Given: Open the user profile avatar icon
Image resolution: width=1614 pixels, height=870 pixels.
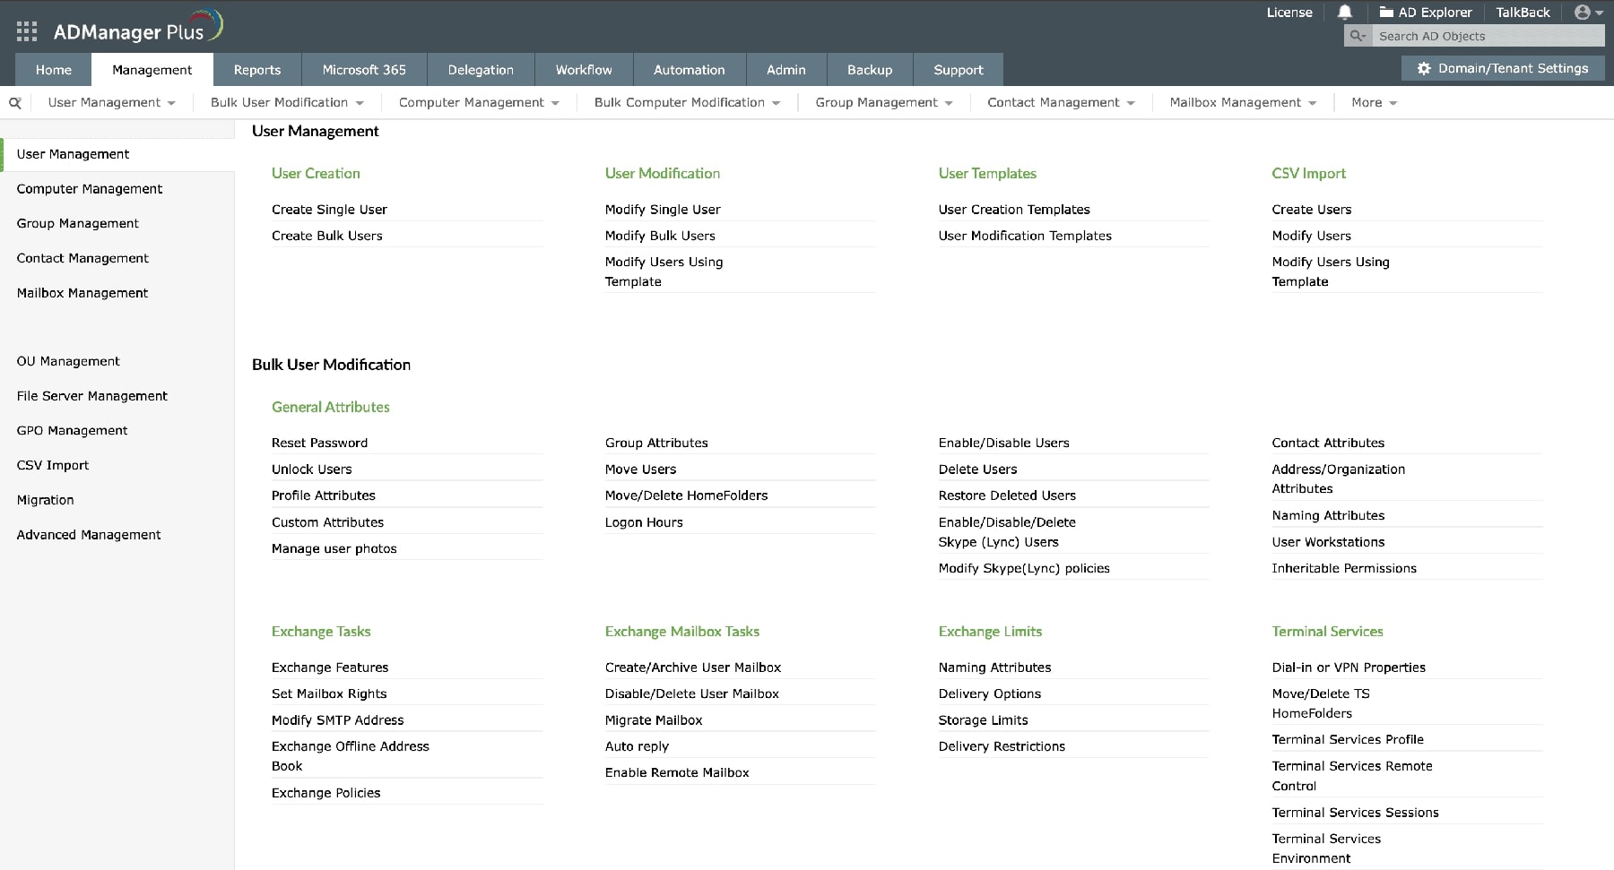Looking at the screenshot, I should click(1582, 12).
